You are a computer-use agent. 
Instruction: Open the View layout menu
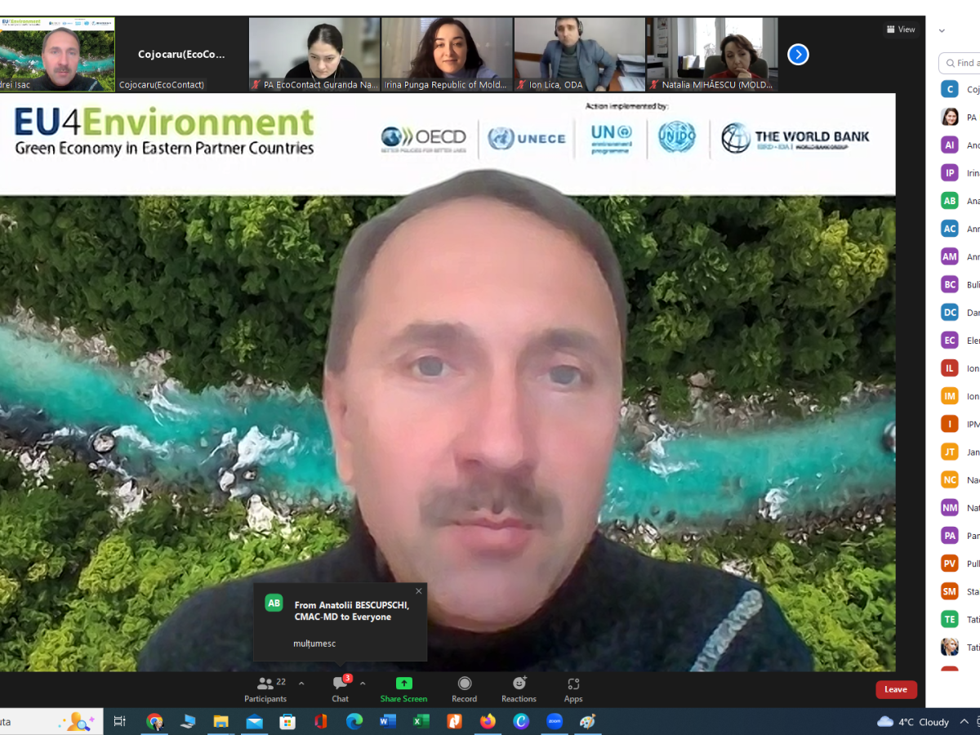point(900,29)
